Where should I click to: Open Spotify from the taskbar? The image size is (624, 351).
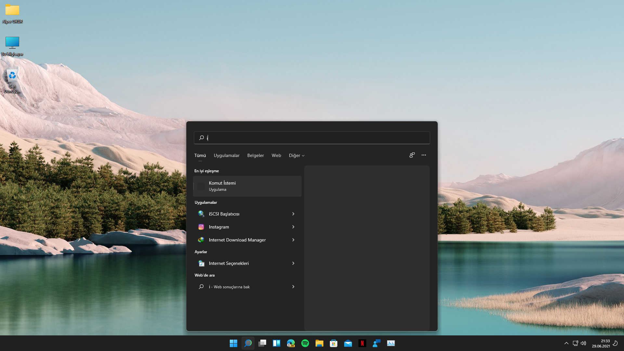[x=305, y=343]
